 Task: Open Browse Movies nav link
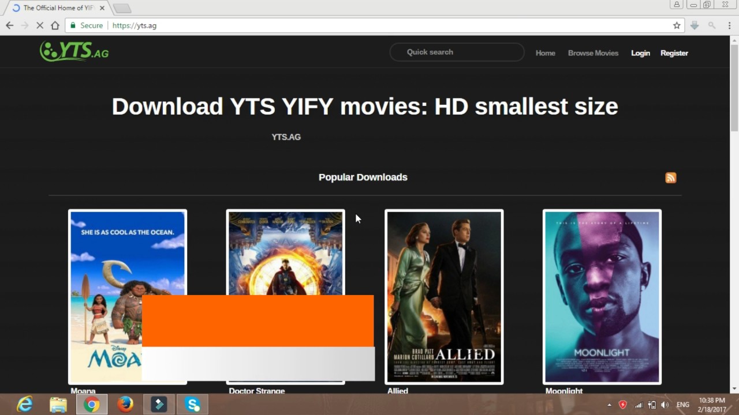(x=593, y=53)
